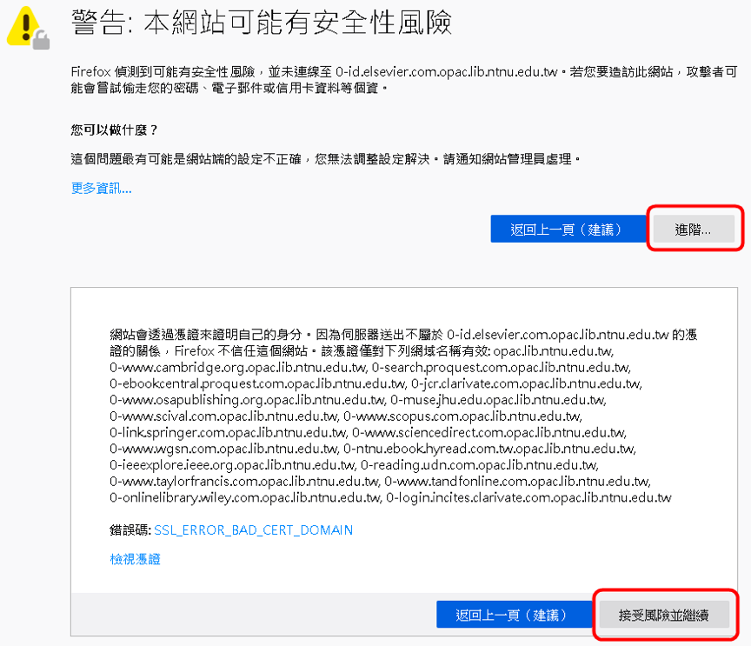Viewport: 751px width, 646px height.
Task: Click the SSL_ERROR_BAD_CERT_DOMAIN error code link
Action: pyautogui.click(x=253, y=530)
